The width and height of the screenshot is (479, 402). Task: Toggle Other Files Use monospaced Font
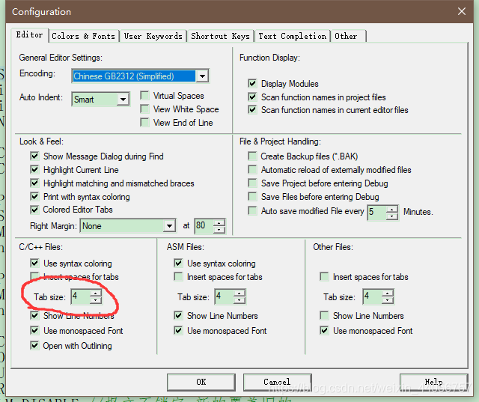point(324,330)
